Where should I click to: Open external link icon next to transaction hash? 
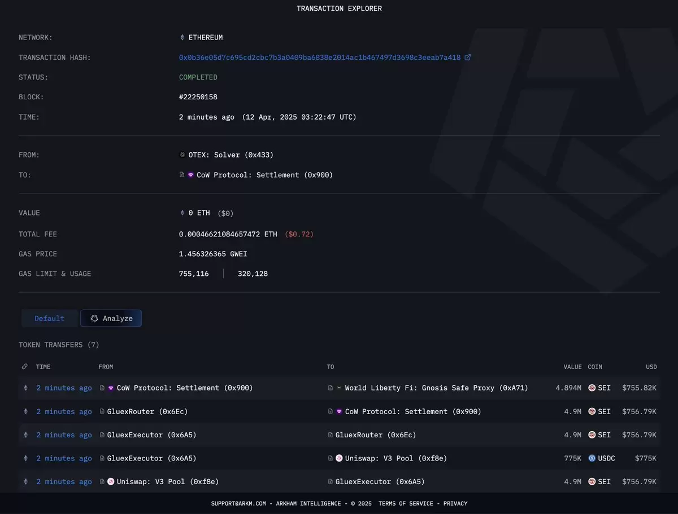467,57
